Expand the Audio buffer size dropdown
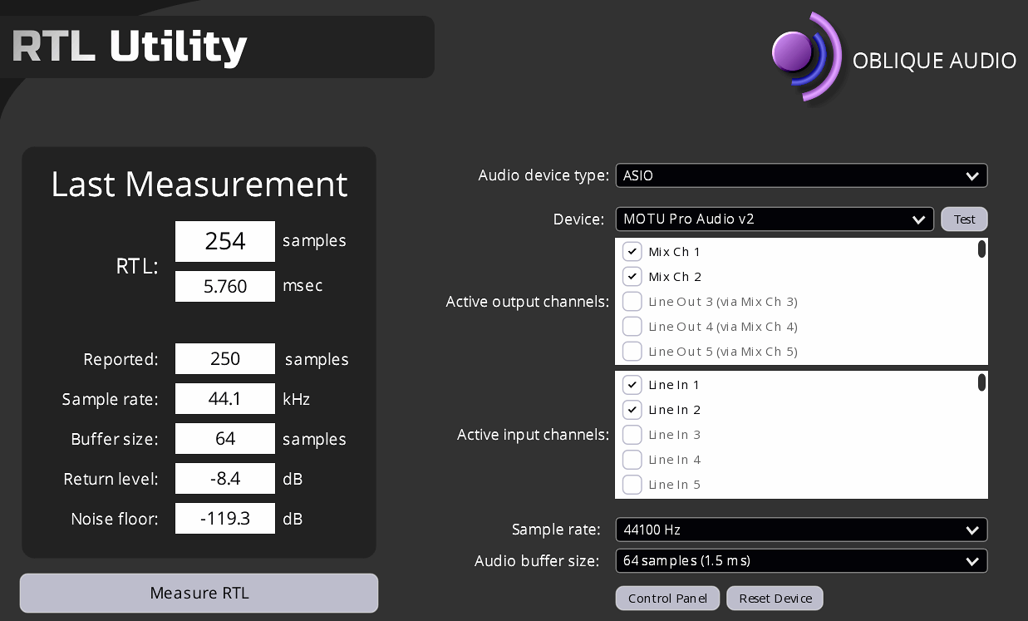 click(x=800, y=561)
